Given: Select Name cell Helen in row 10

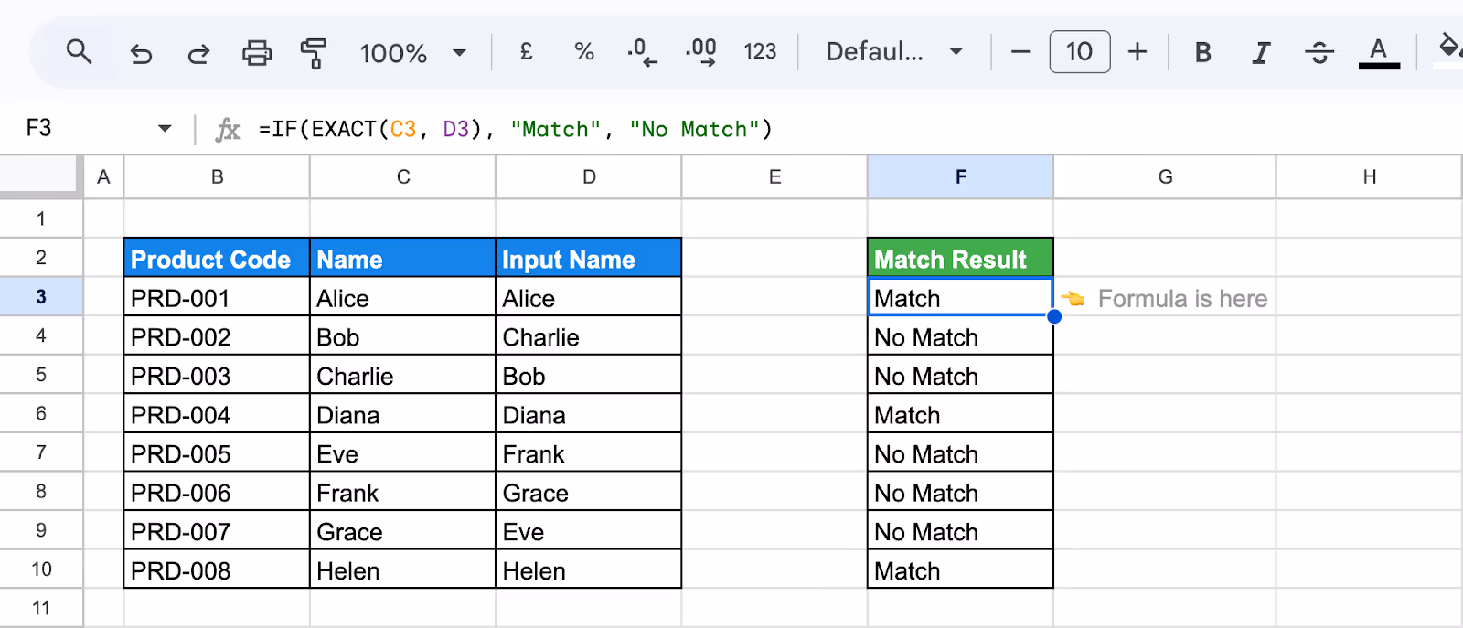Looking at the screenshot, I should click(403, 570).
